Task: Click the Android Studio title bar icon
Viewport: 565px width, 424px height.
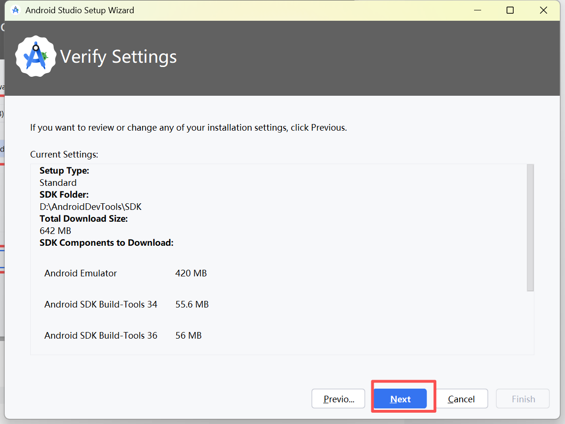Action: pyautogui.click(x=15, y=10)
